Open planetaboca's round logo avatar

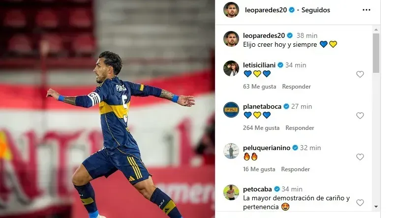231,110
